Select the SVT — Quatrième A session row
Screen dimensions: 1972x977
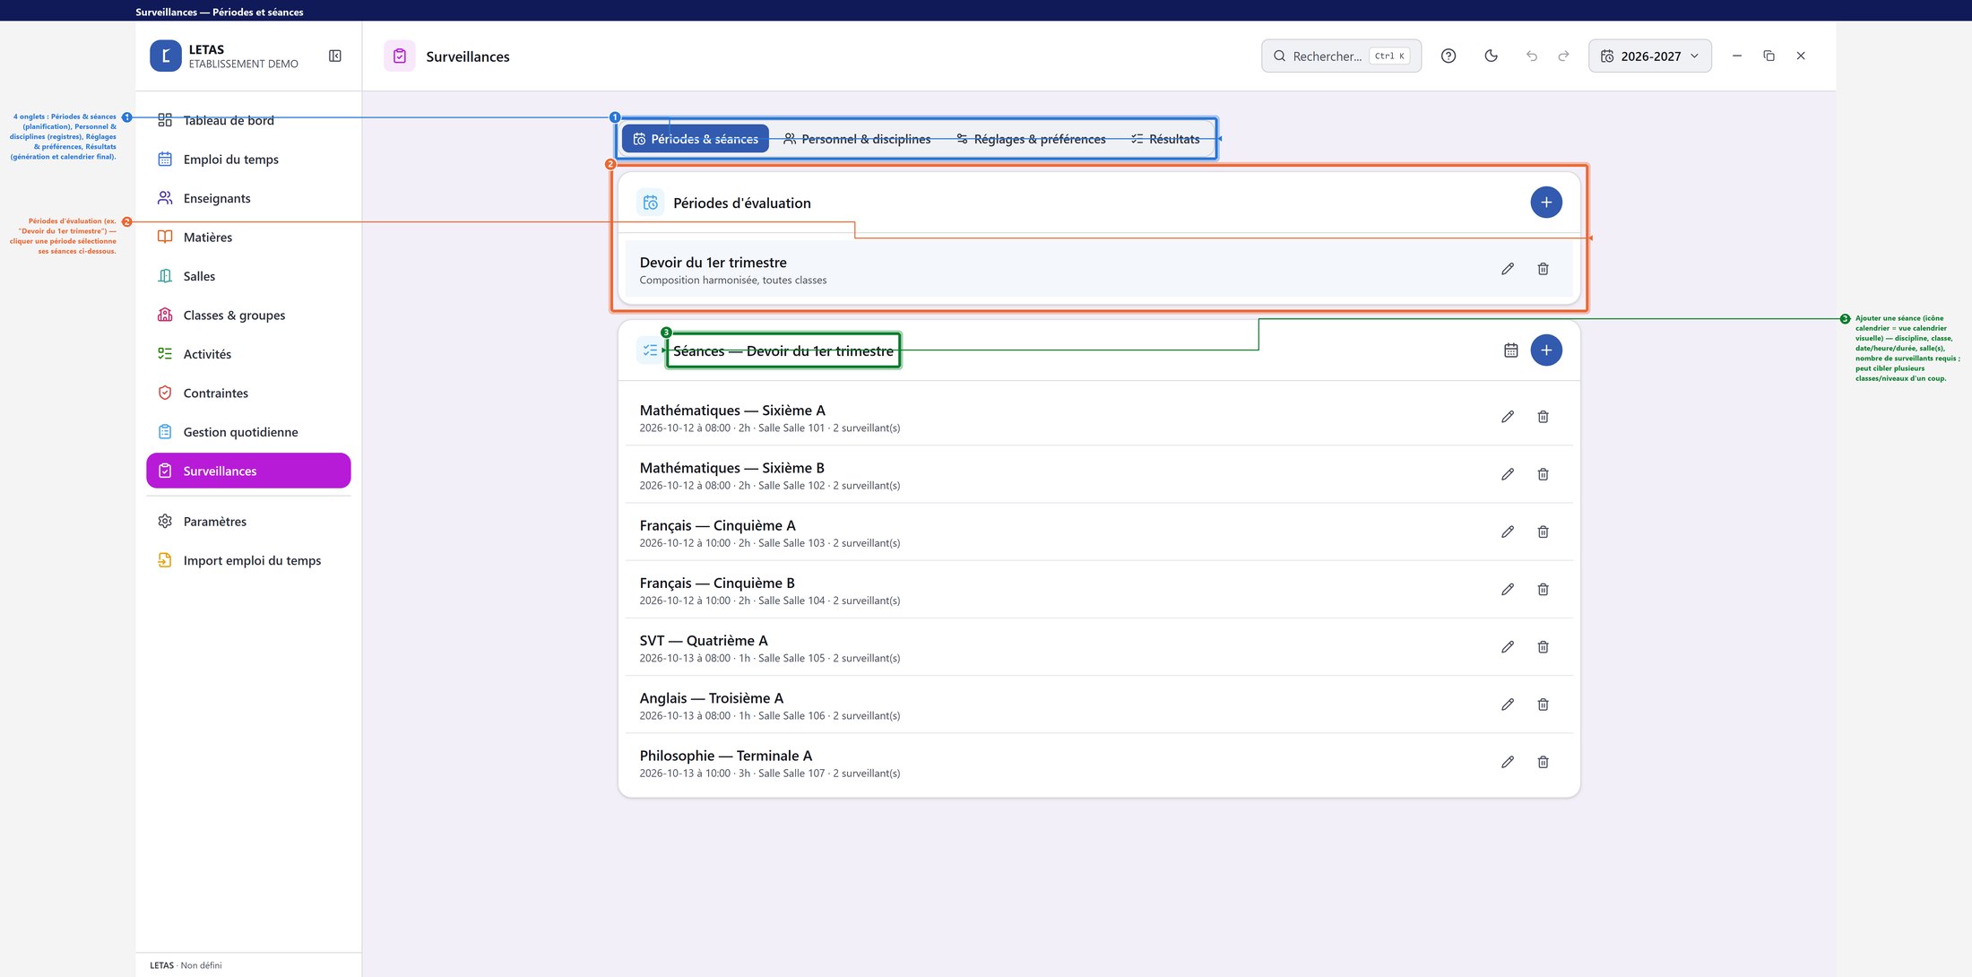pyautogui.click(x=1098, y=648)
